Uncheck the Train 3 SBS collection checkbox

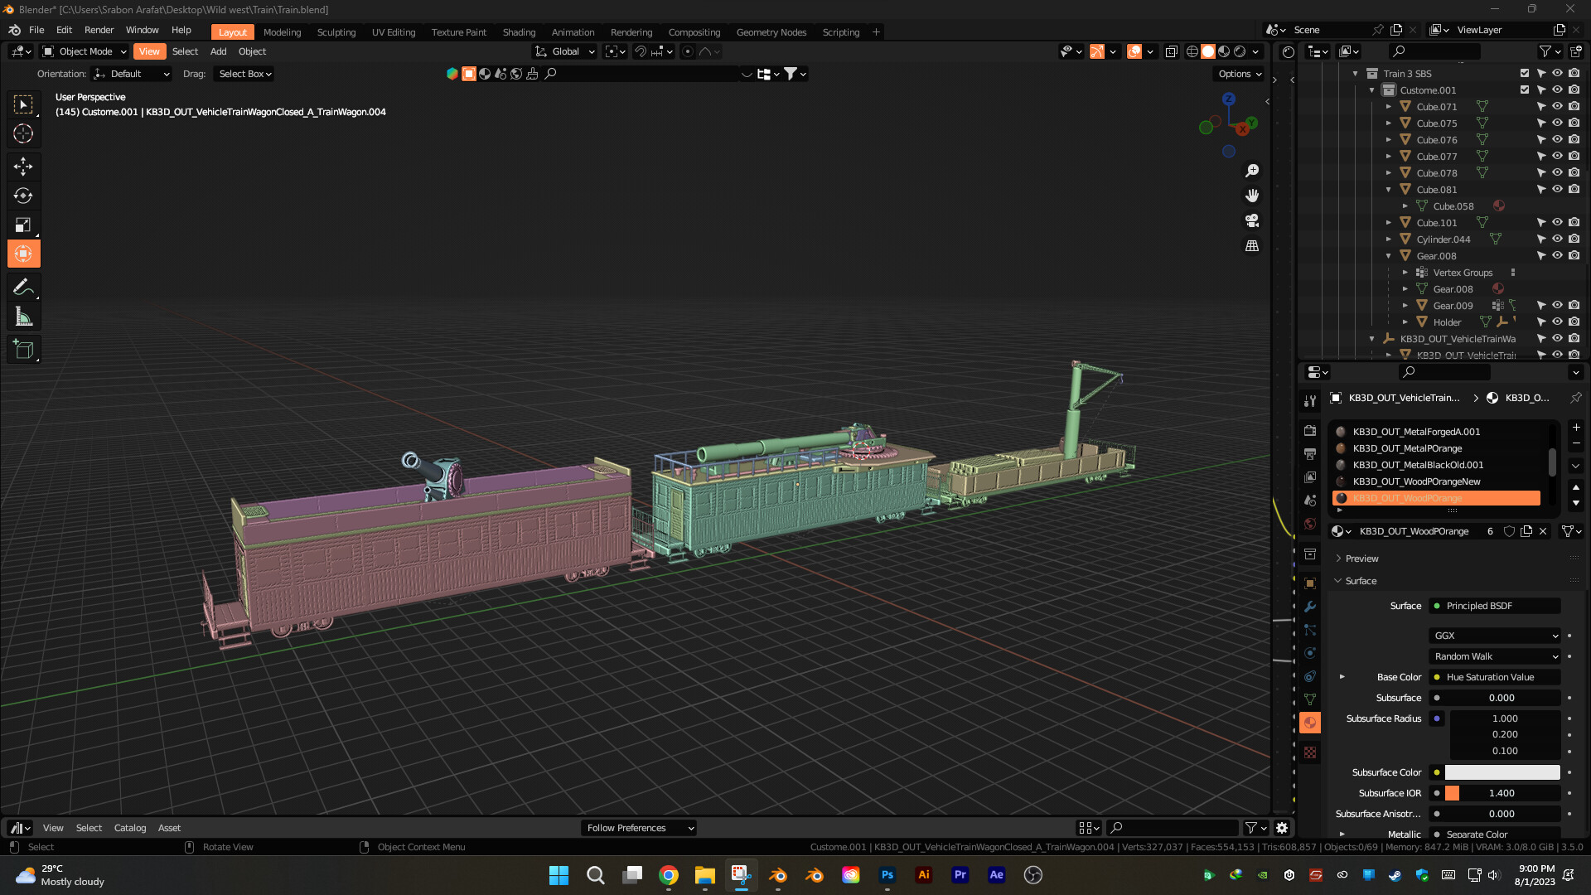(x=1524, y=74)
